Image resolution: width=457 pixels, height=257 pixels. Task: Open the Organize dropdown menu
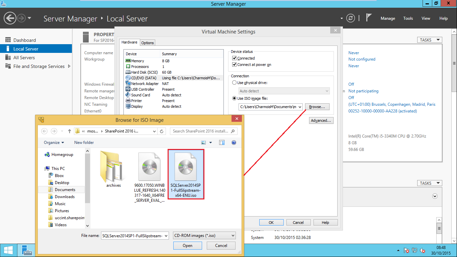(x=54, y=143)
